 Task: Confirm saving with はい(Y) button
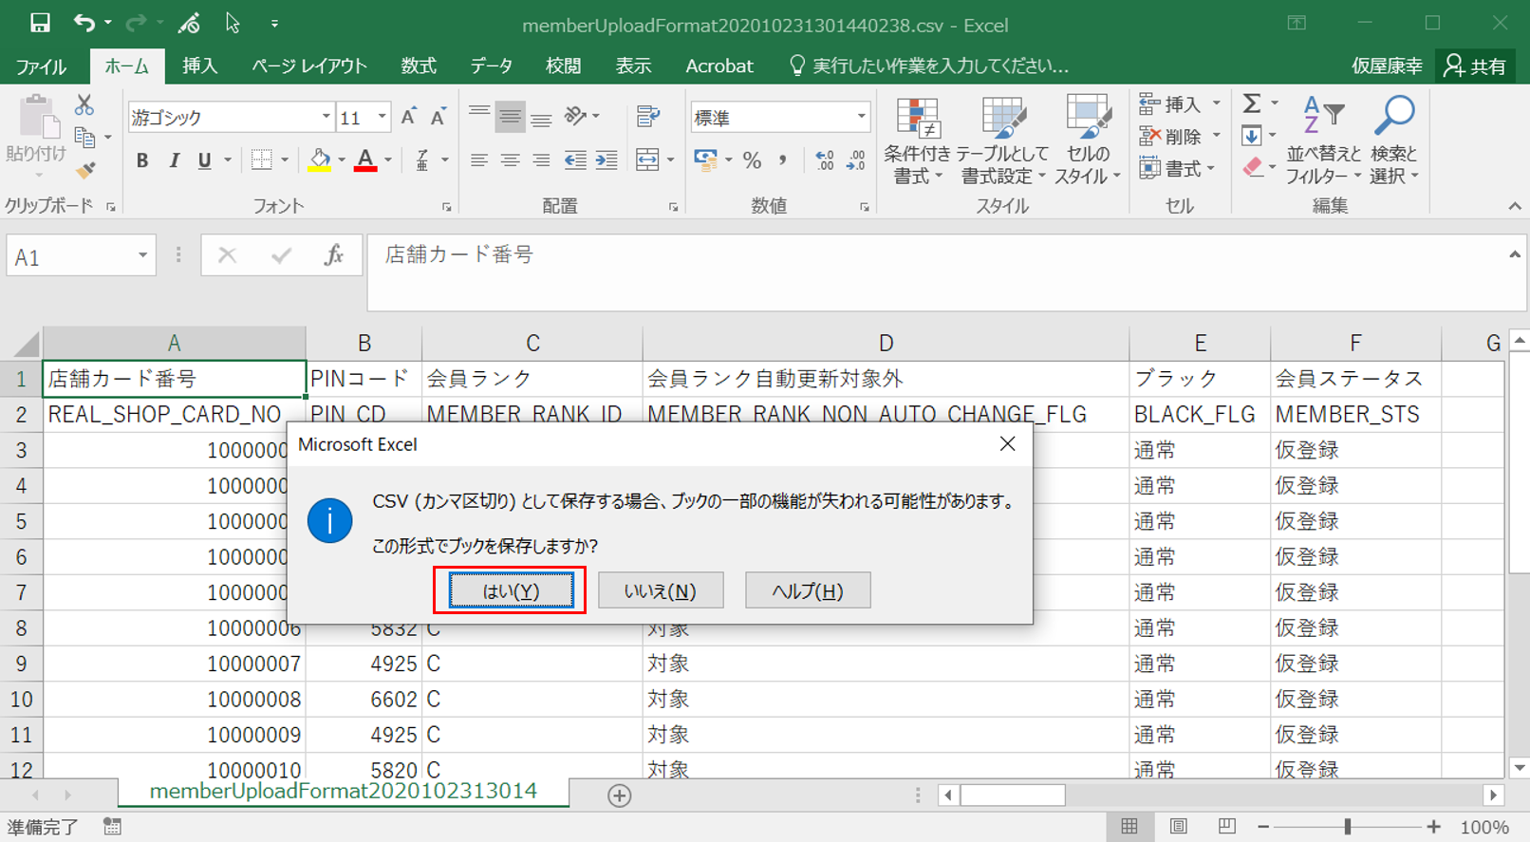coord(511,590)
